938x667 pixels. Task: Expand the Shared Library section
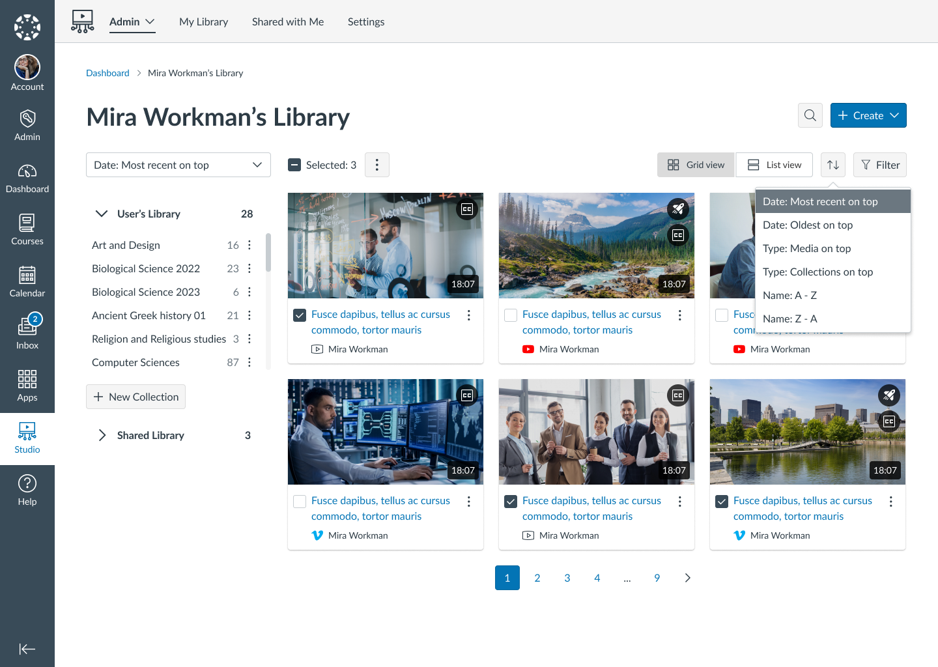(x=102, y=435)
